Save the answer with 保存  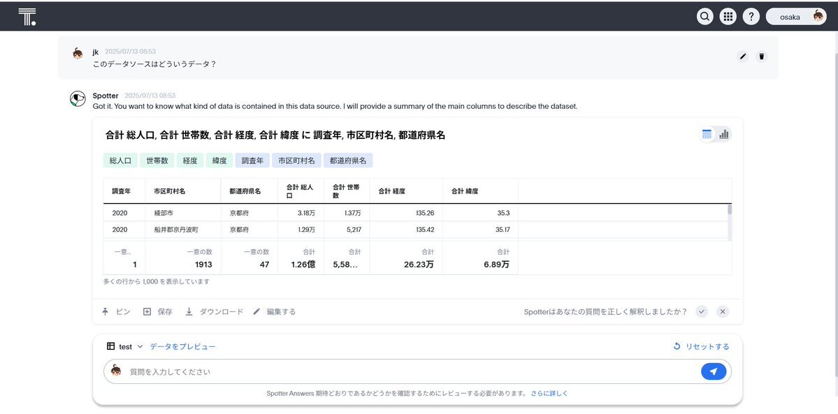tap(158, 311)
